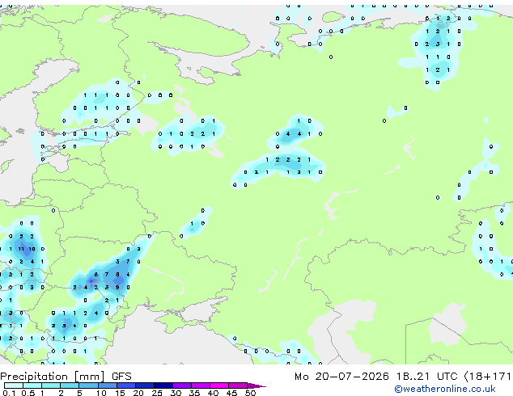Click the Precipitation [mm] GFS title
513x396 pixels.
click(x=66, y=377)
